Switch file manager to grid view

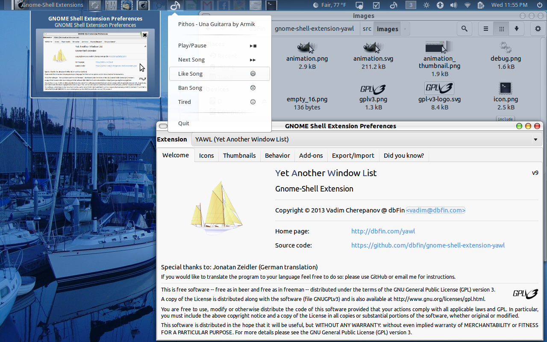pyautogui.click(x=501, y=29)
